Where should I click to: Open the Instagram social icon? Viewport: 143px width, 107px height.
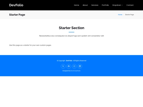tap(74, 66)
